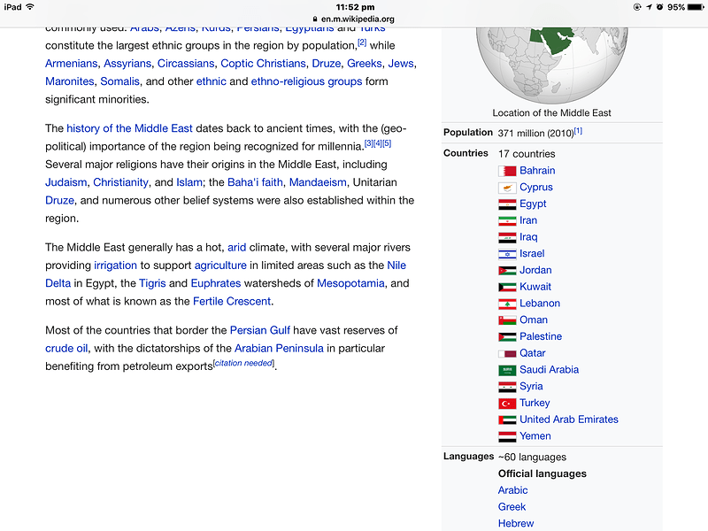The height and width of the screenshot is (531, 708).
Task: Follow the Qatar link
Action: 533,353
